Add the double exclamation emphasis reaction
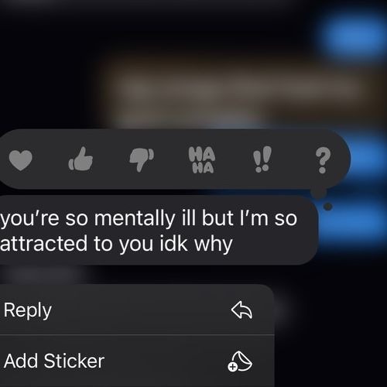This screenshot has height=387, width=387. (262, 159)
